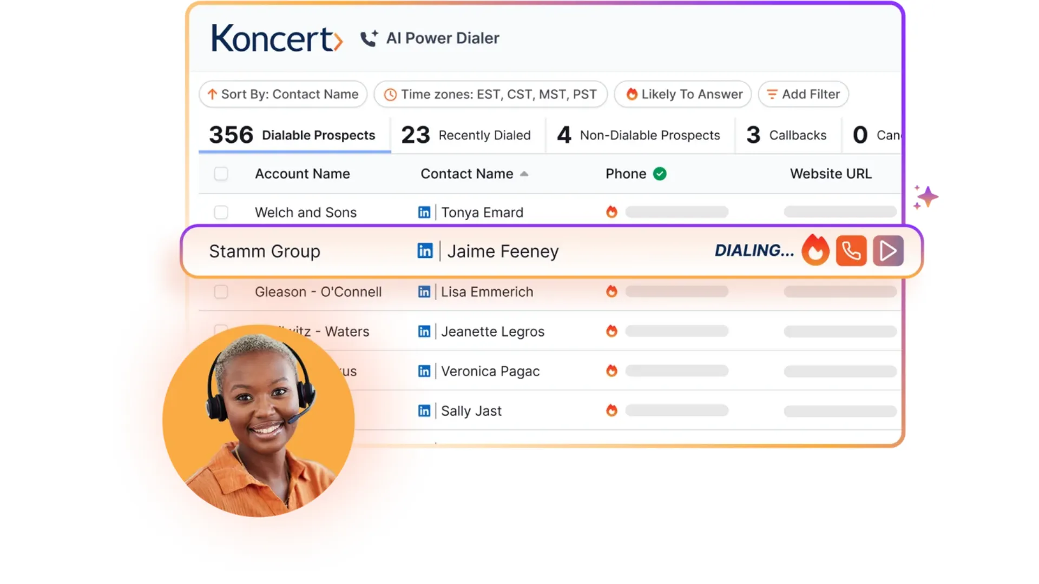Toggle the Likely To Answer filter
1039x584 pixels.
pos(683,94)
